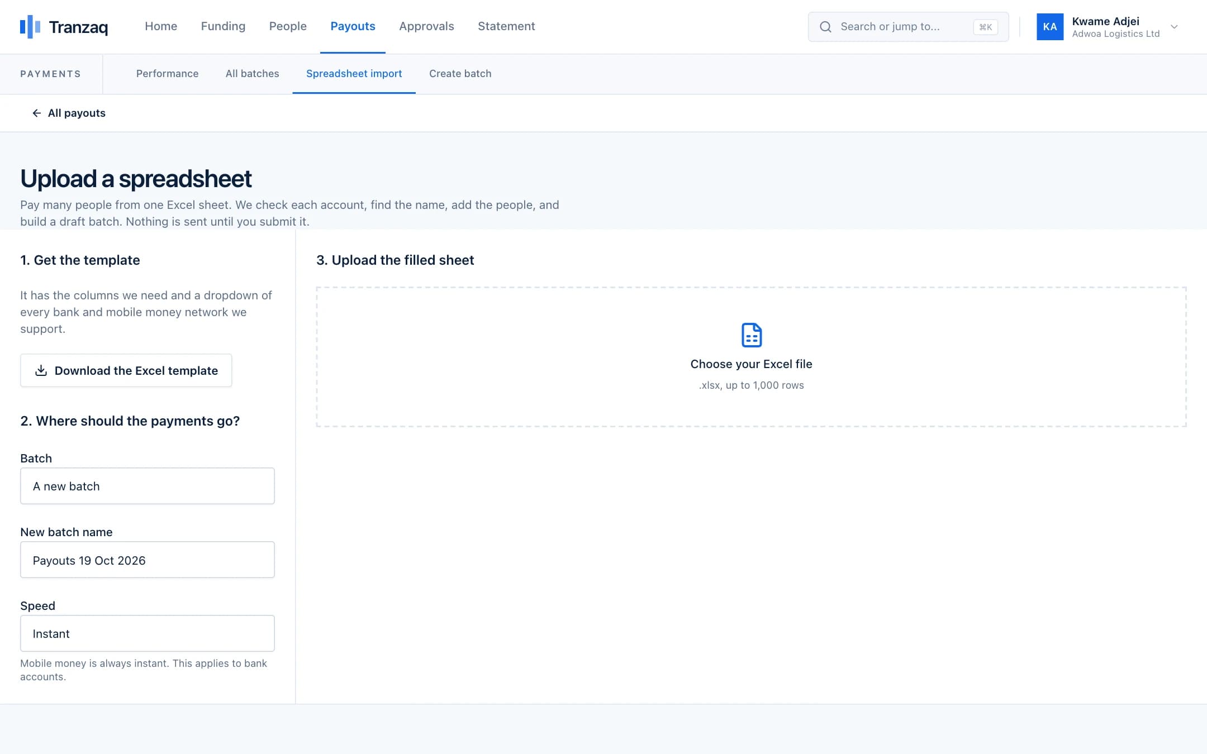Image resolution: width=1207 pixels, height=754 pixels.
Task: Click the search magnifier icon
Action: 825,27
